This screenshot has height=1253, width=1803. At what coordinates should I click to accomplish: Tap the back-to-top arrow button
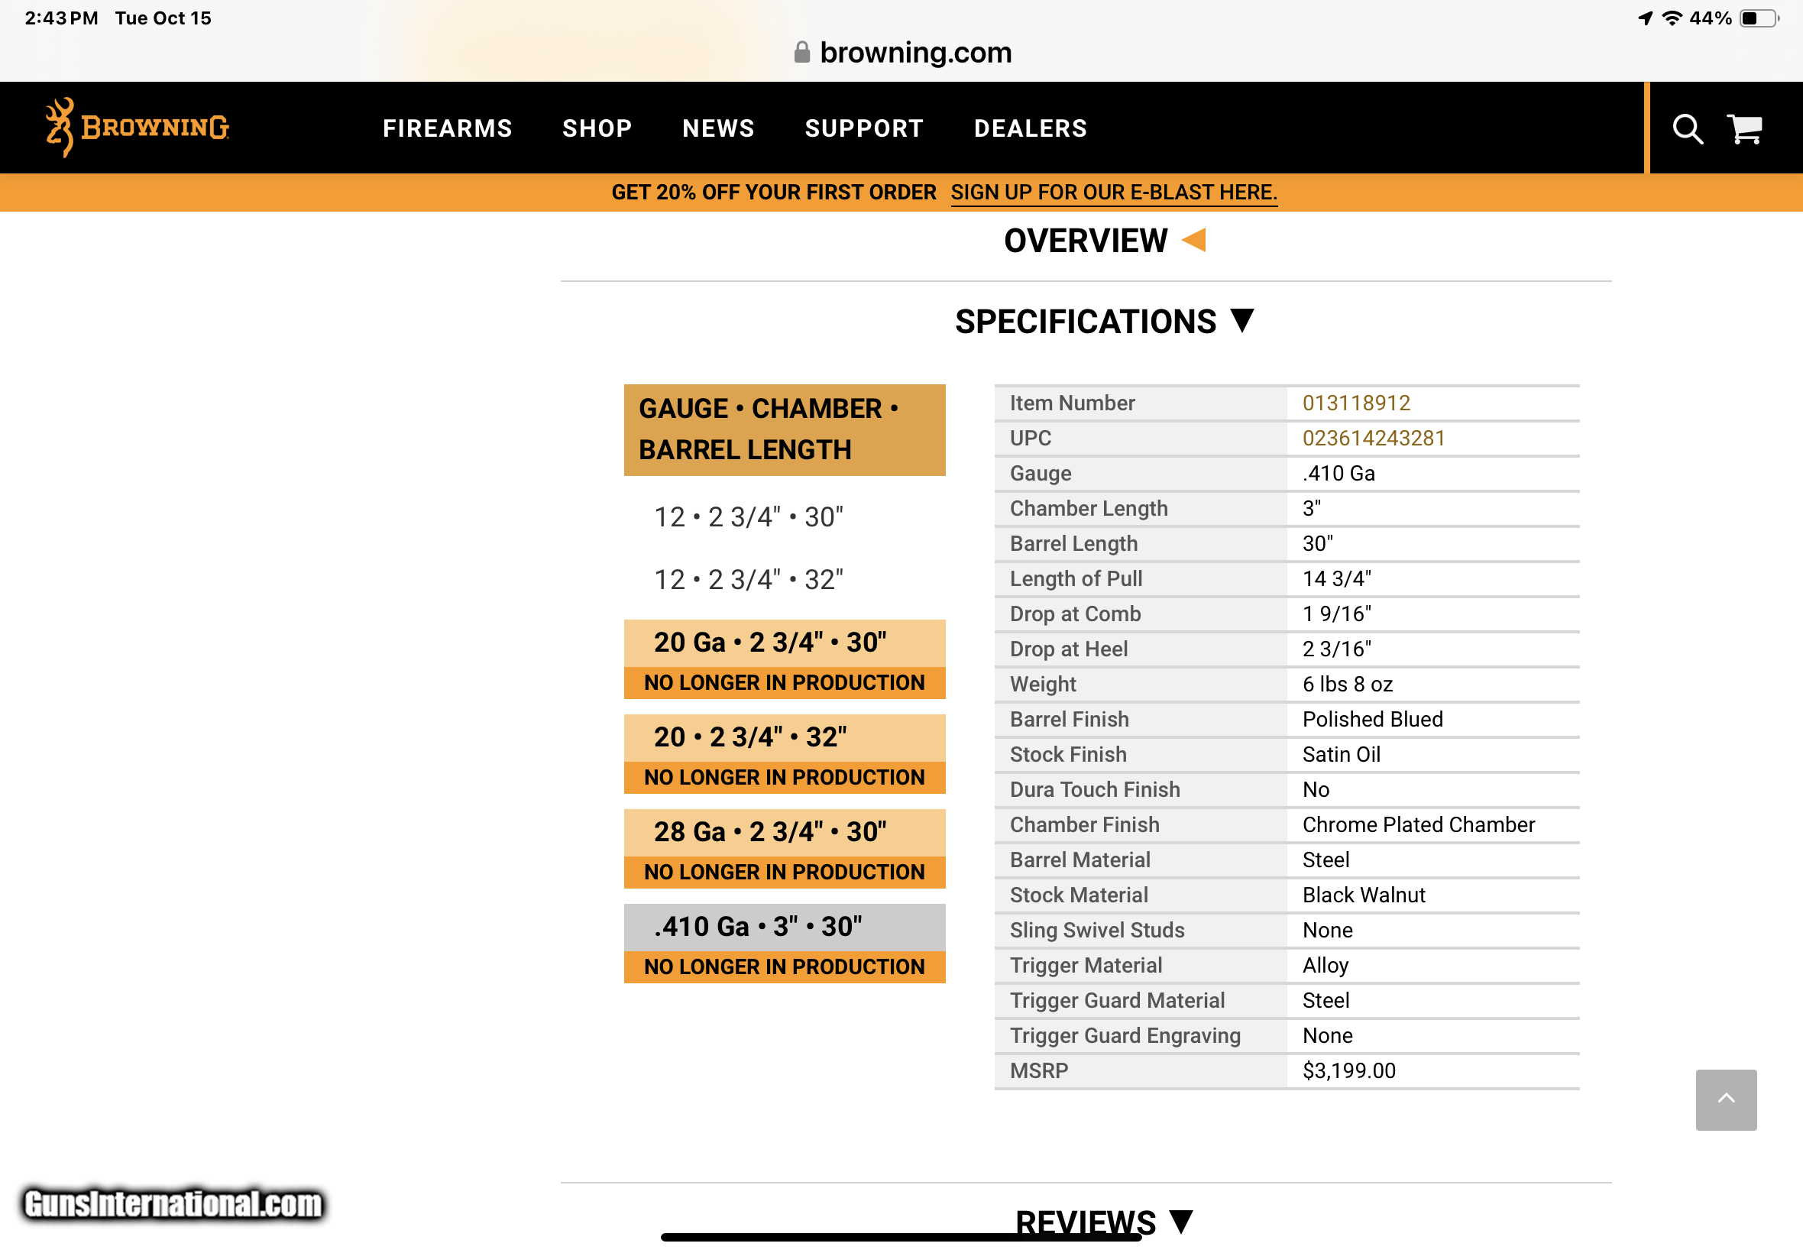[x=1725, y=1099]
